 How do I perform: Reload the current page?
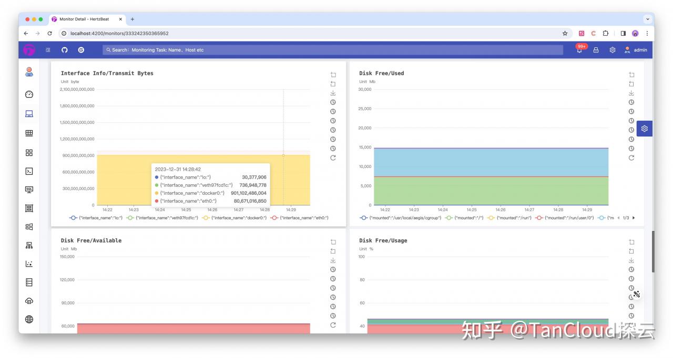(50, 33)
